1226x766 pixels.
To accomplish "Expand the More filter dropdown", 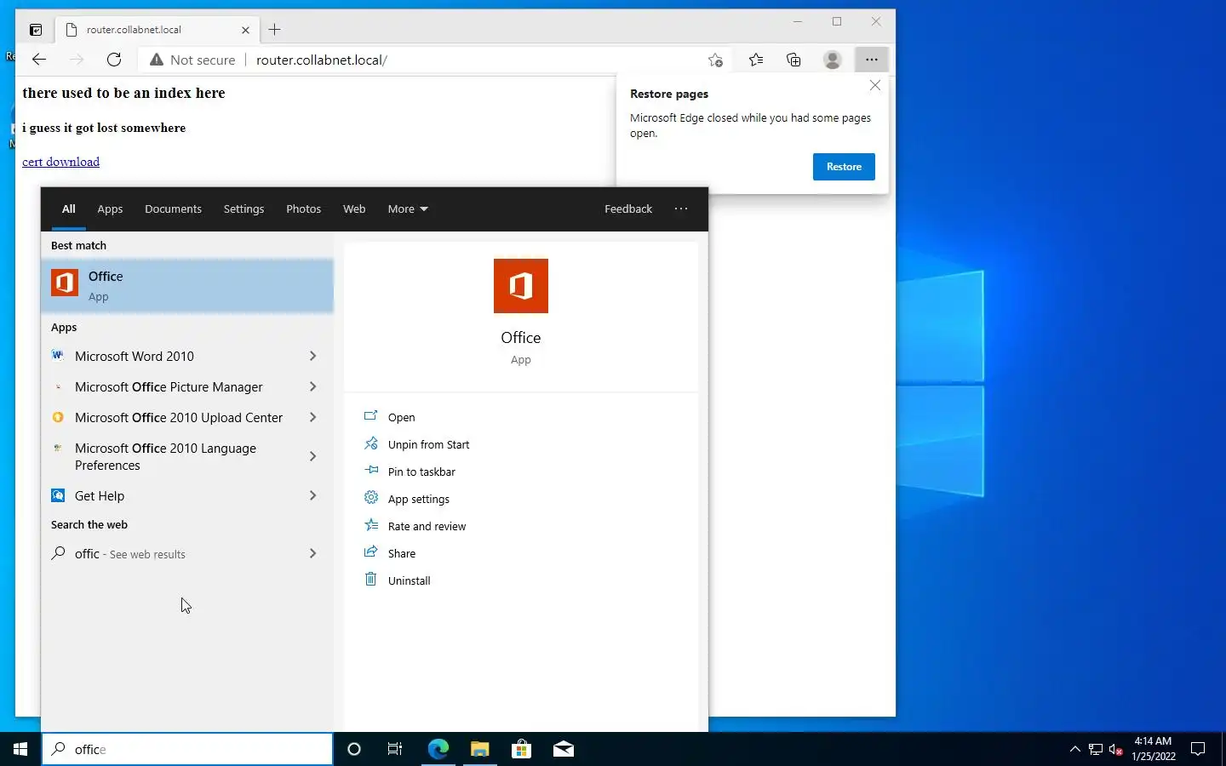I will 408,209.
